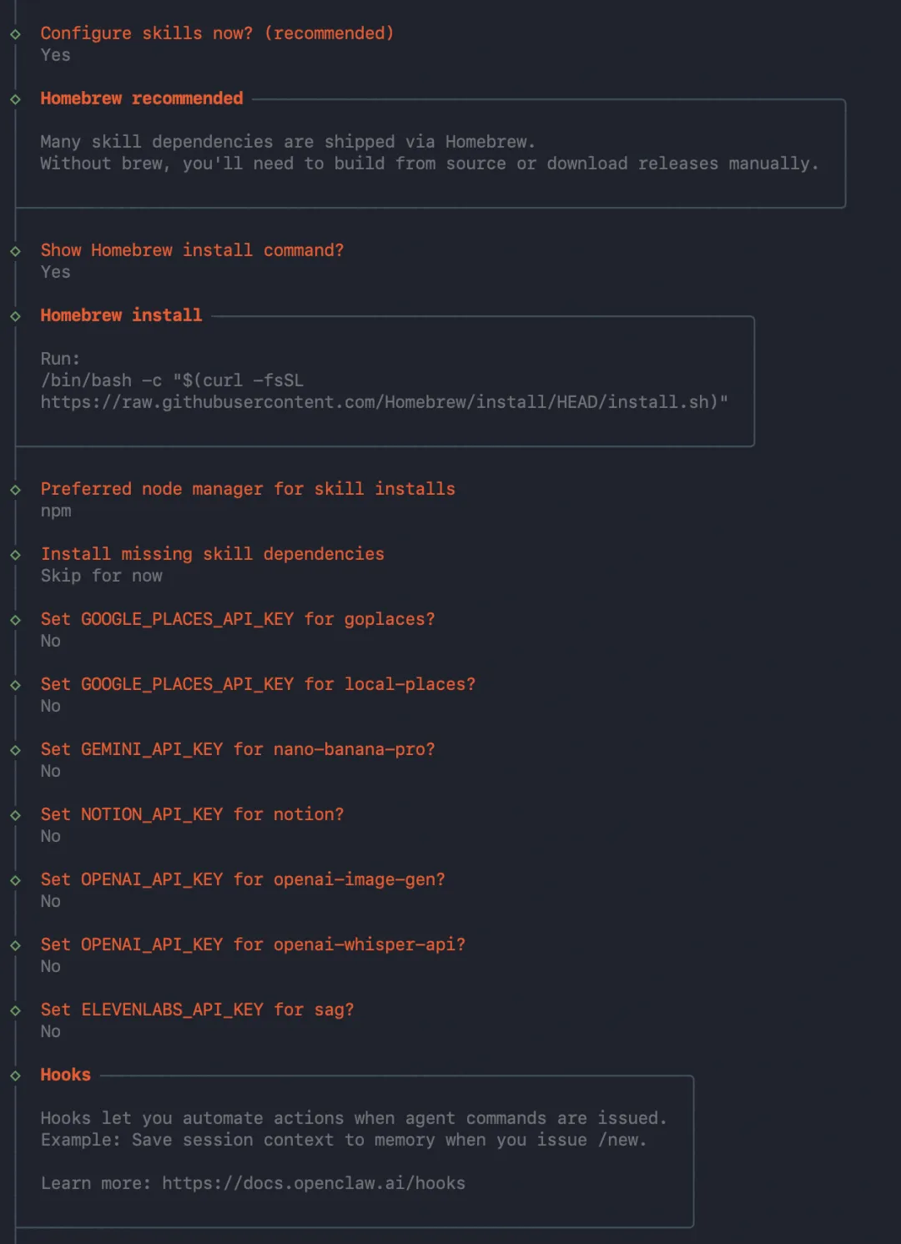Click the /bin/bash curl command line

click(172, 380)
